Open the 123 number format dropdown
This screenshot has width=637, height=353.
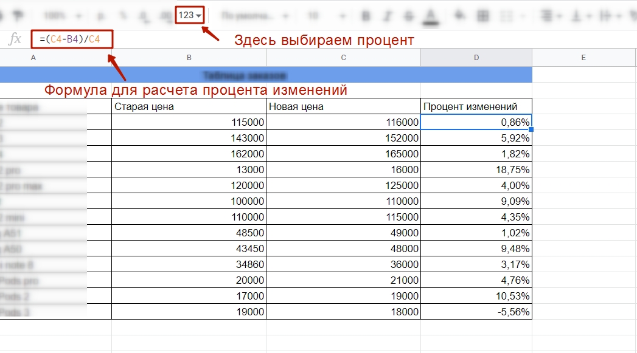(x=190, y=15)
